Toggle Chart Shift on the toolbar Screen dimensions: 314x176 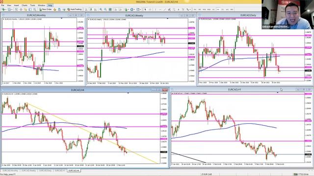pos(120,9)
